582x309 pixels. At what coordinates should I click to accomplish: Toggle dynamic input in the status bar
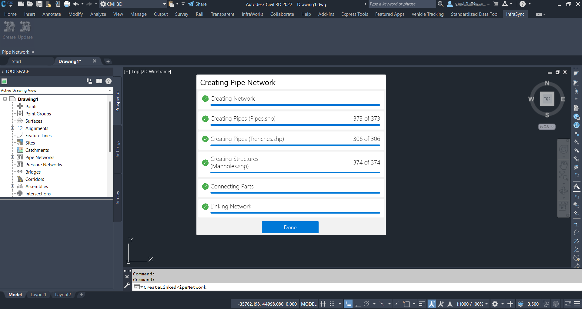pos(348,304)
